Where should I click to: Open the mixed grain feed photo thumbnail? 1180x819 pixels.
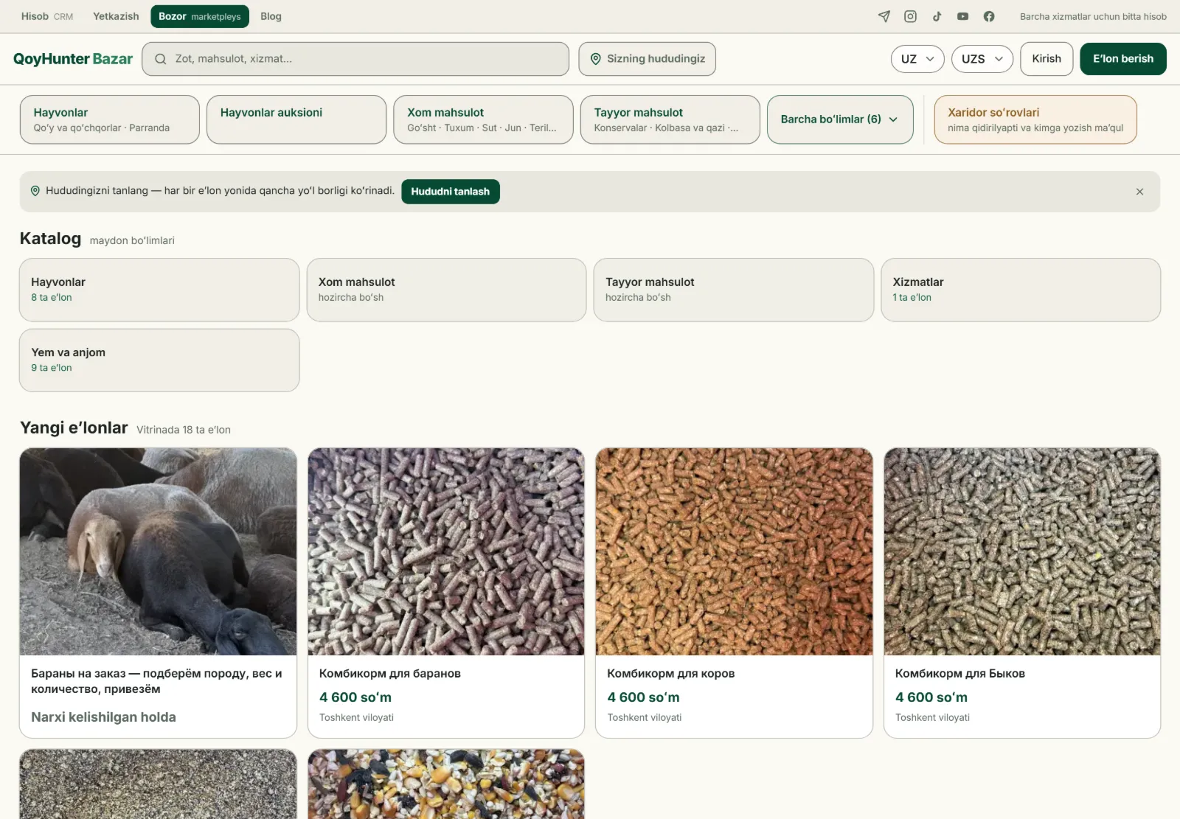tap(446, 784)
